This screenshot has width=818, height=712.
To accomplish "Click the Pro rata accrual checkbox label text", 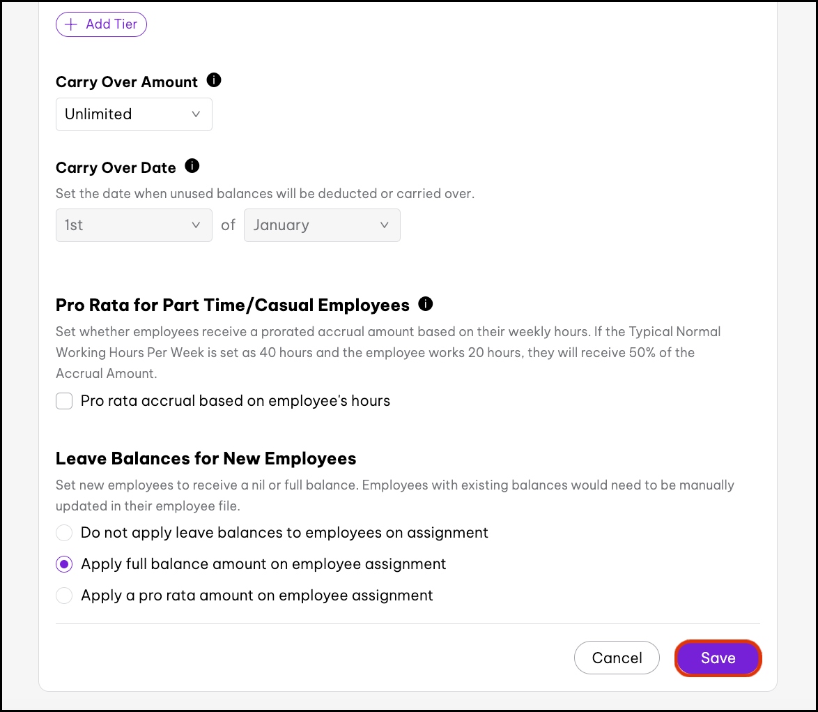I will point(236,401).
